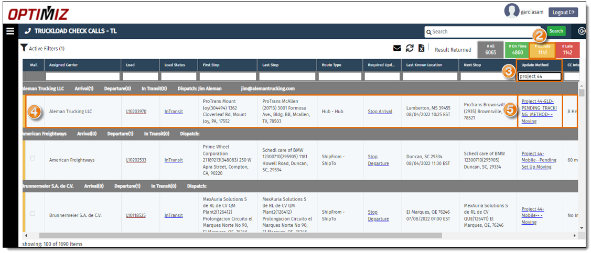This screenshot has width=591, height=253.
Task: Sort by Route Type column header
Action: (340, 65)
